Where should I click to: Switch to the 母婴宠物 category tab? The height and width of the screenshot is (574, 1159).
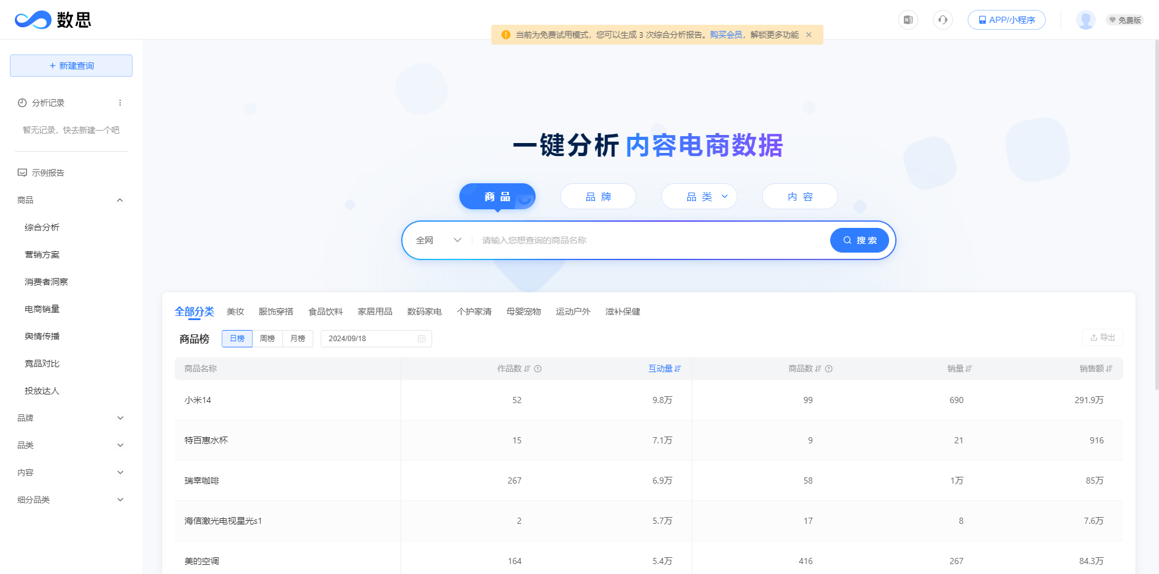point(524,311)
